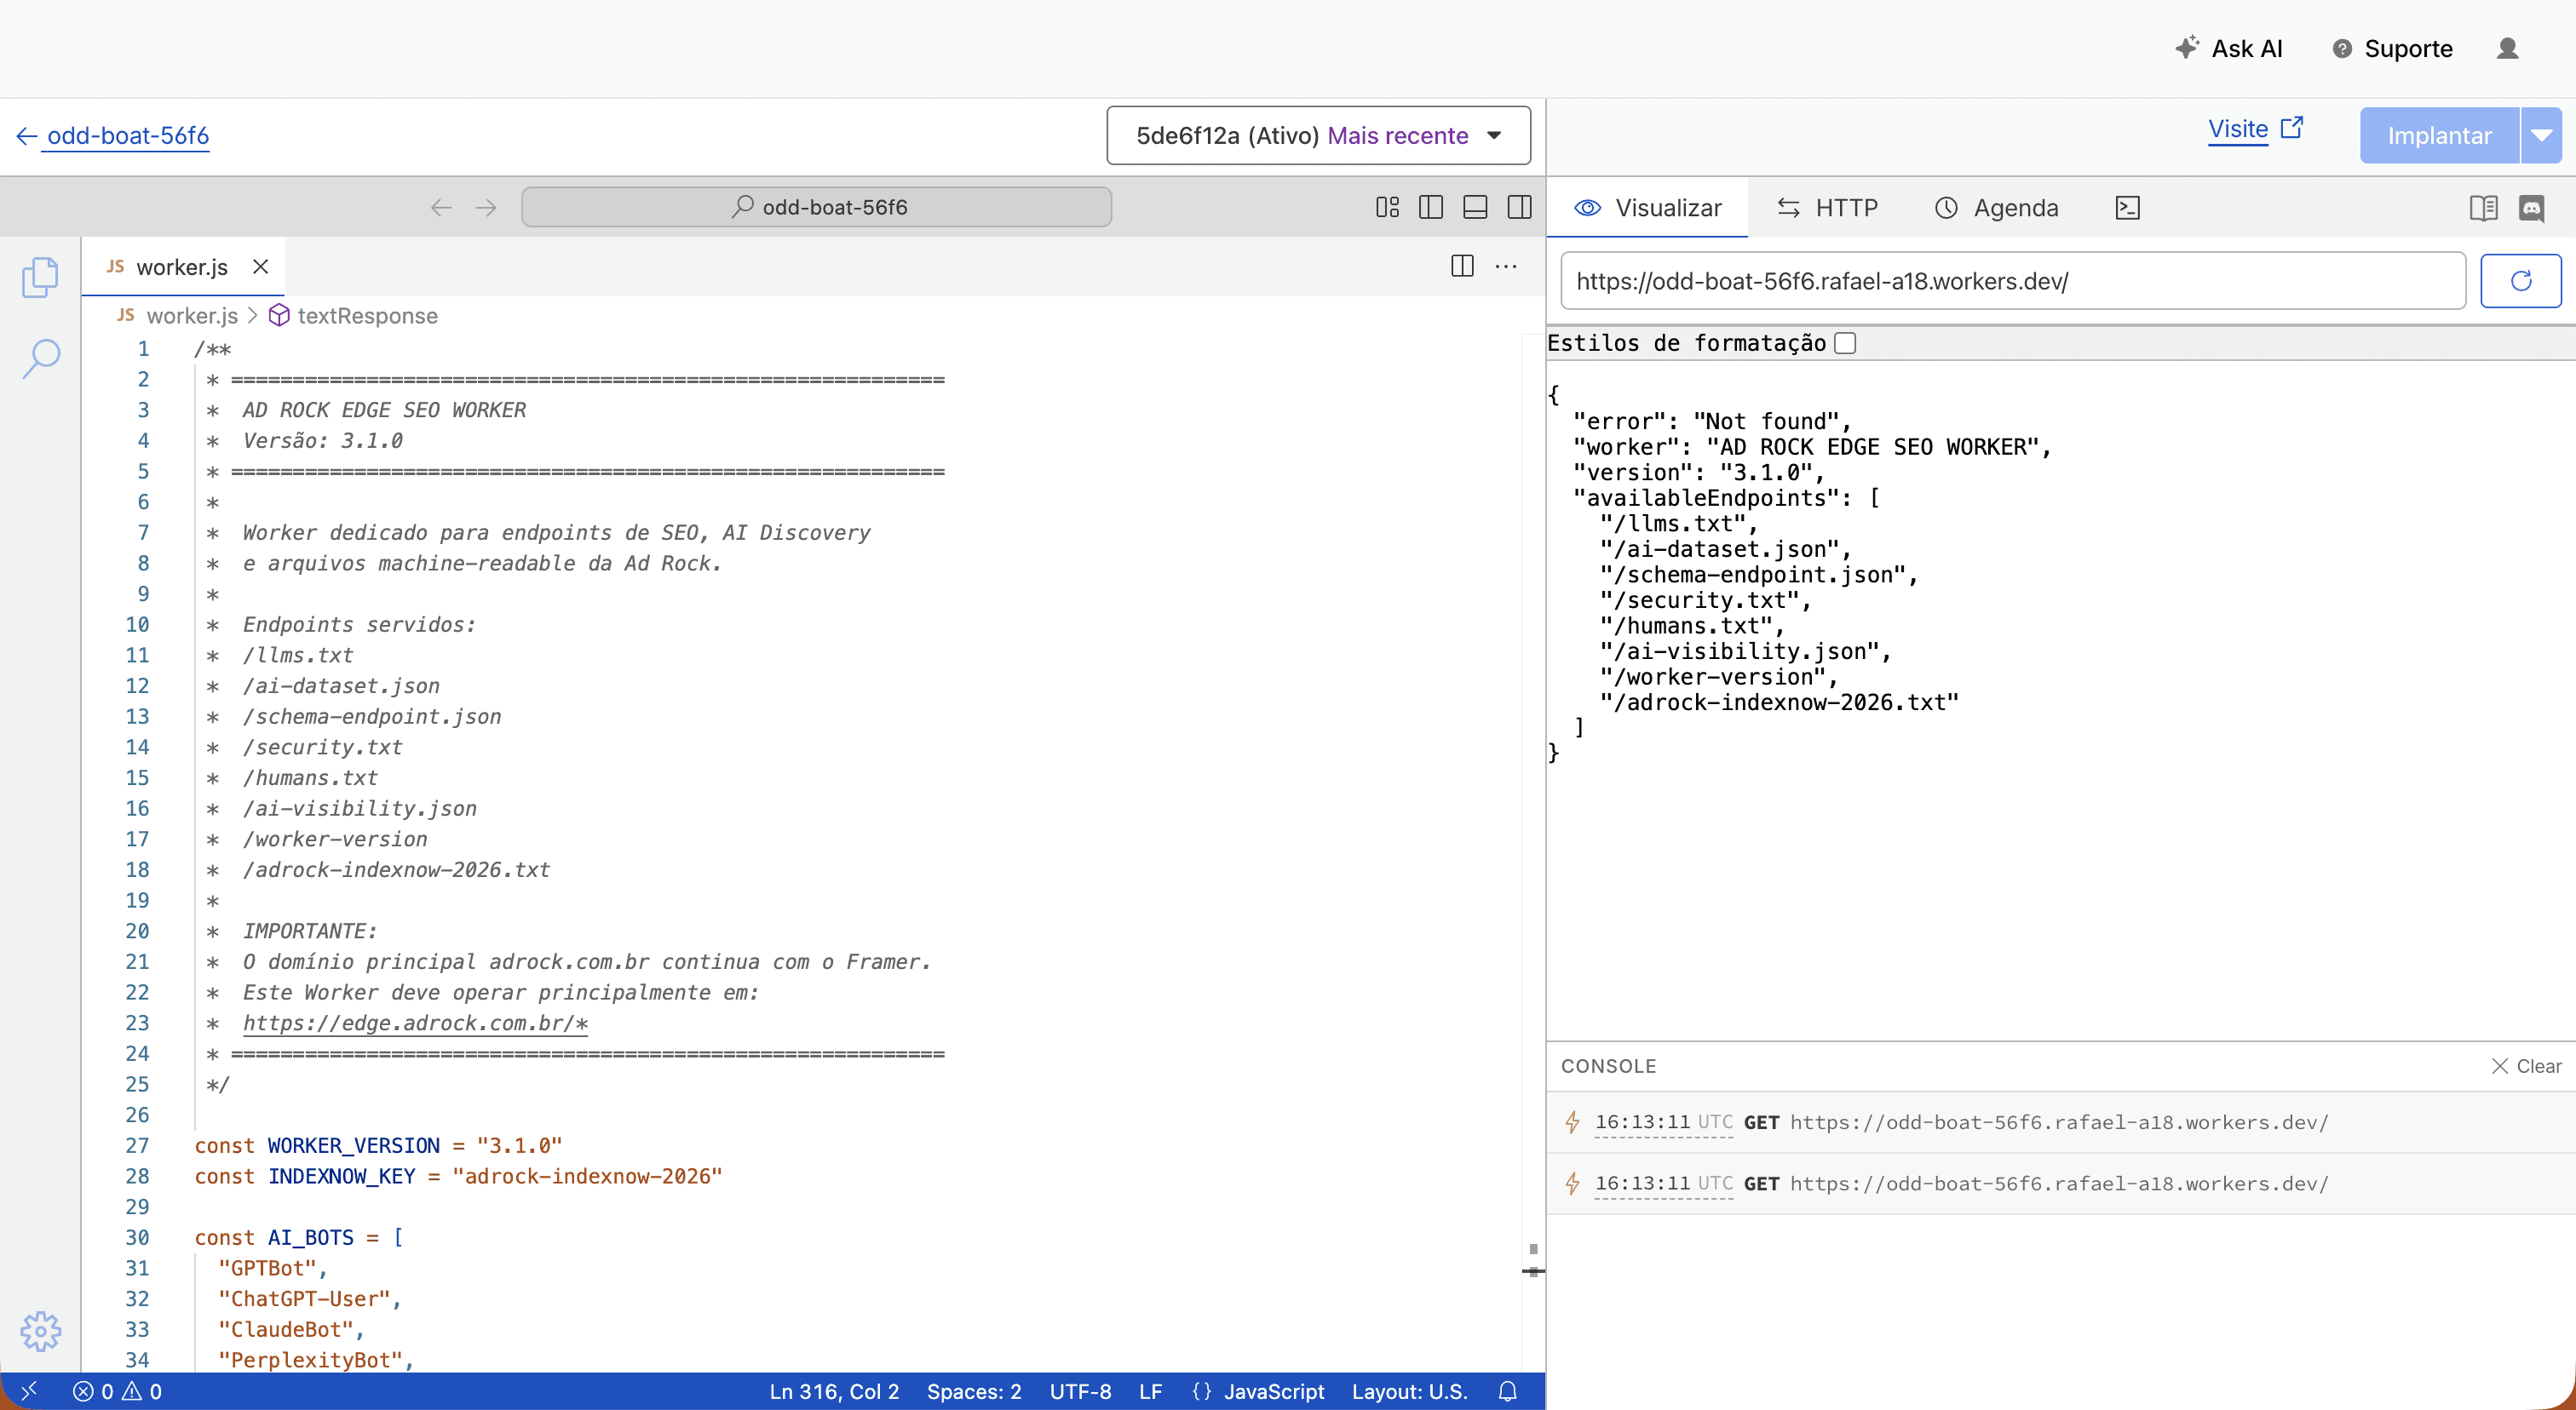This screenshot has width=2576, height=1410.
Task: Open the Discord chat icon
Action: point(2531,208)
